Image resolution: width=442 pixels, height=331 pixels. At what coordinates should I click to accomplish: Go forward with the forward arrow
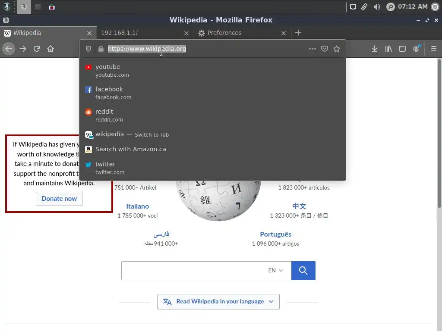pyautogui.click(x=23, y=49)
